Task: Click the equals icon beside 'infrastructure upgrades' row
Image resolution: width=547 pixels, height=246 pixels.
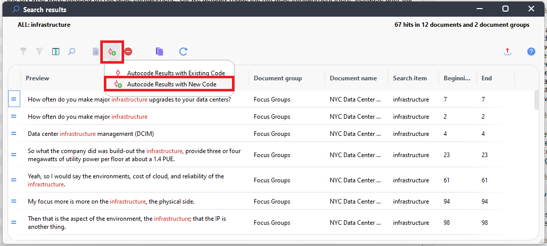Action: point(14,99)
